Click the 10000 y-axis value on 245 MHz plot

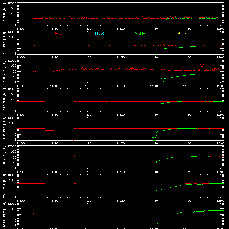click(x=12, y=3)
